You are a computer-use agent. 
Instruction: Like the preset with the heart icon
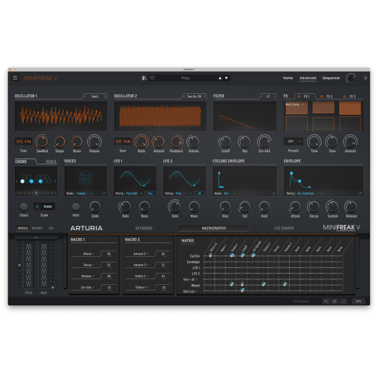[152, 78]
